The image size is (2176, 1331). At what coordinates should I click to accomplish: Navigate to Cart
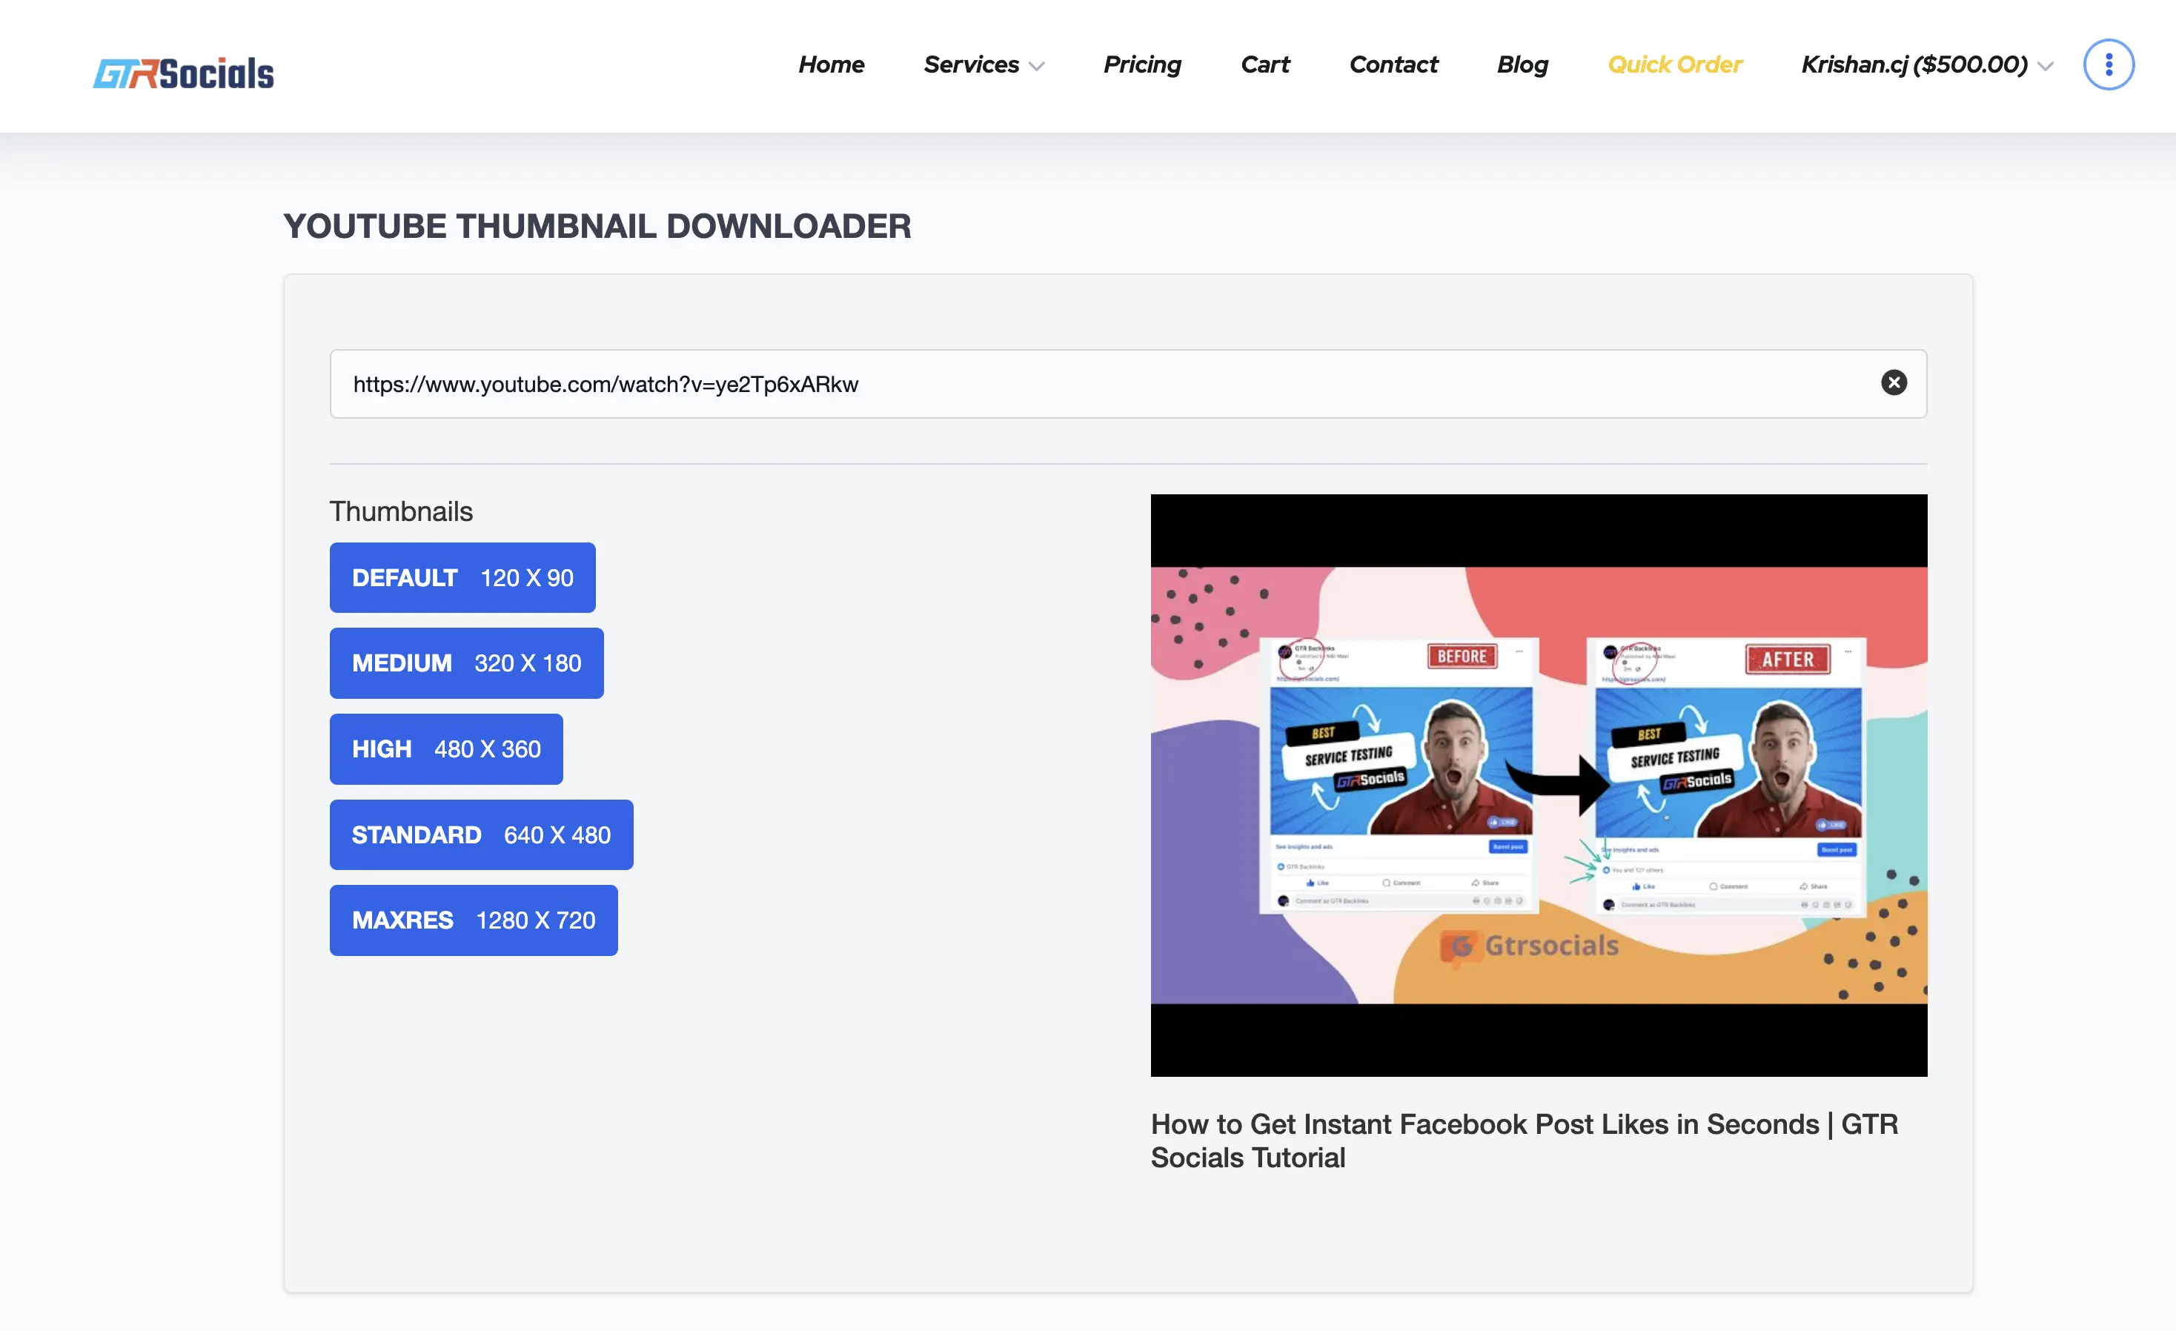point(1264,64)
